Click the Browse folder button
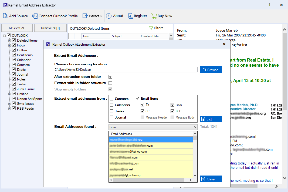Image resolution: width=288 pixels, height=192 pixels. [211, 70]
